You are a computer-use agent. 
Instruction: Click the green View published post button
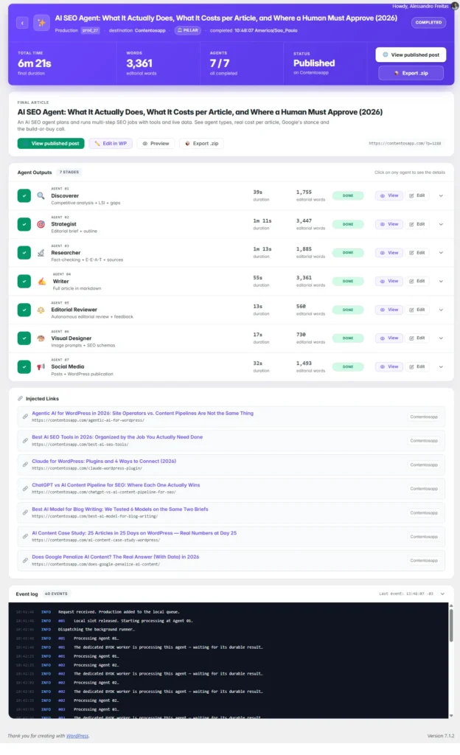(x=51, y=144)
